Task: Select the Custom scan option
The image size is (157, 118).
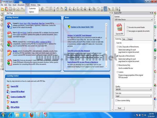Action: pos(117,72)
